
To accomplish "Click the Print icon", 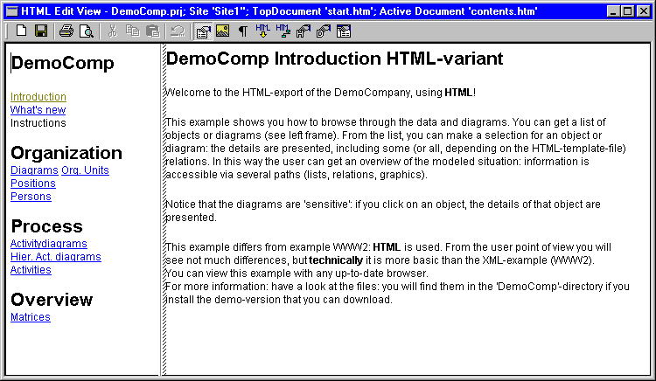I will tap(66, 31).
